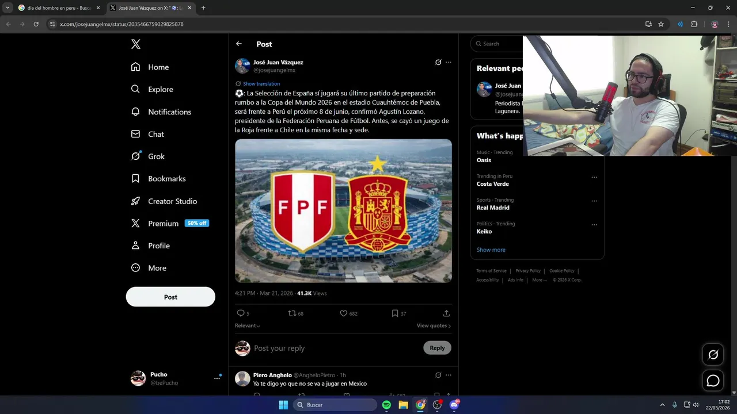737x414 pixels.
Task: Click taskbar Buscar search box
Action: click(336, 405)
